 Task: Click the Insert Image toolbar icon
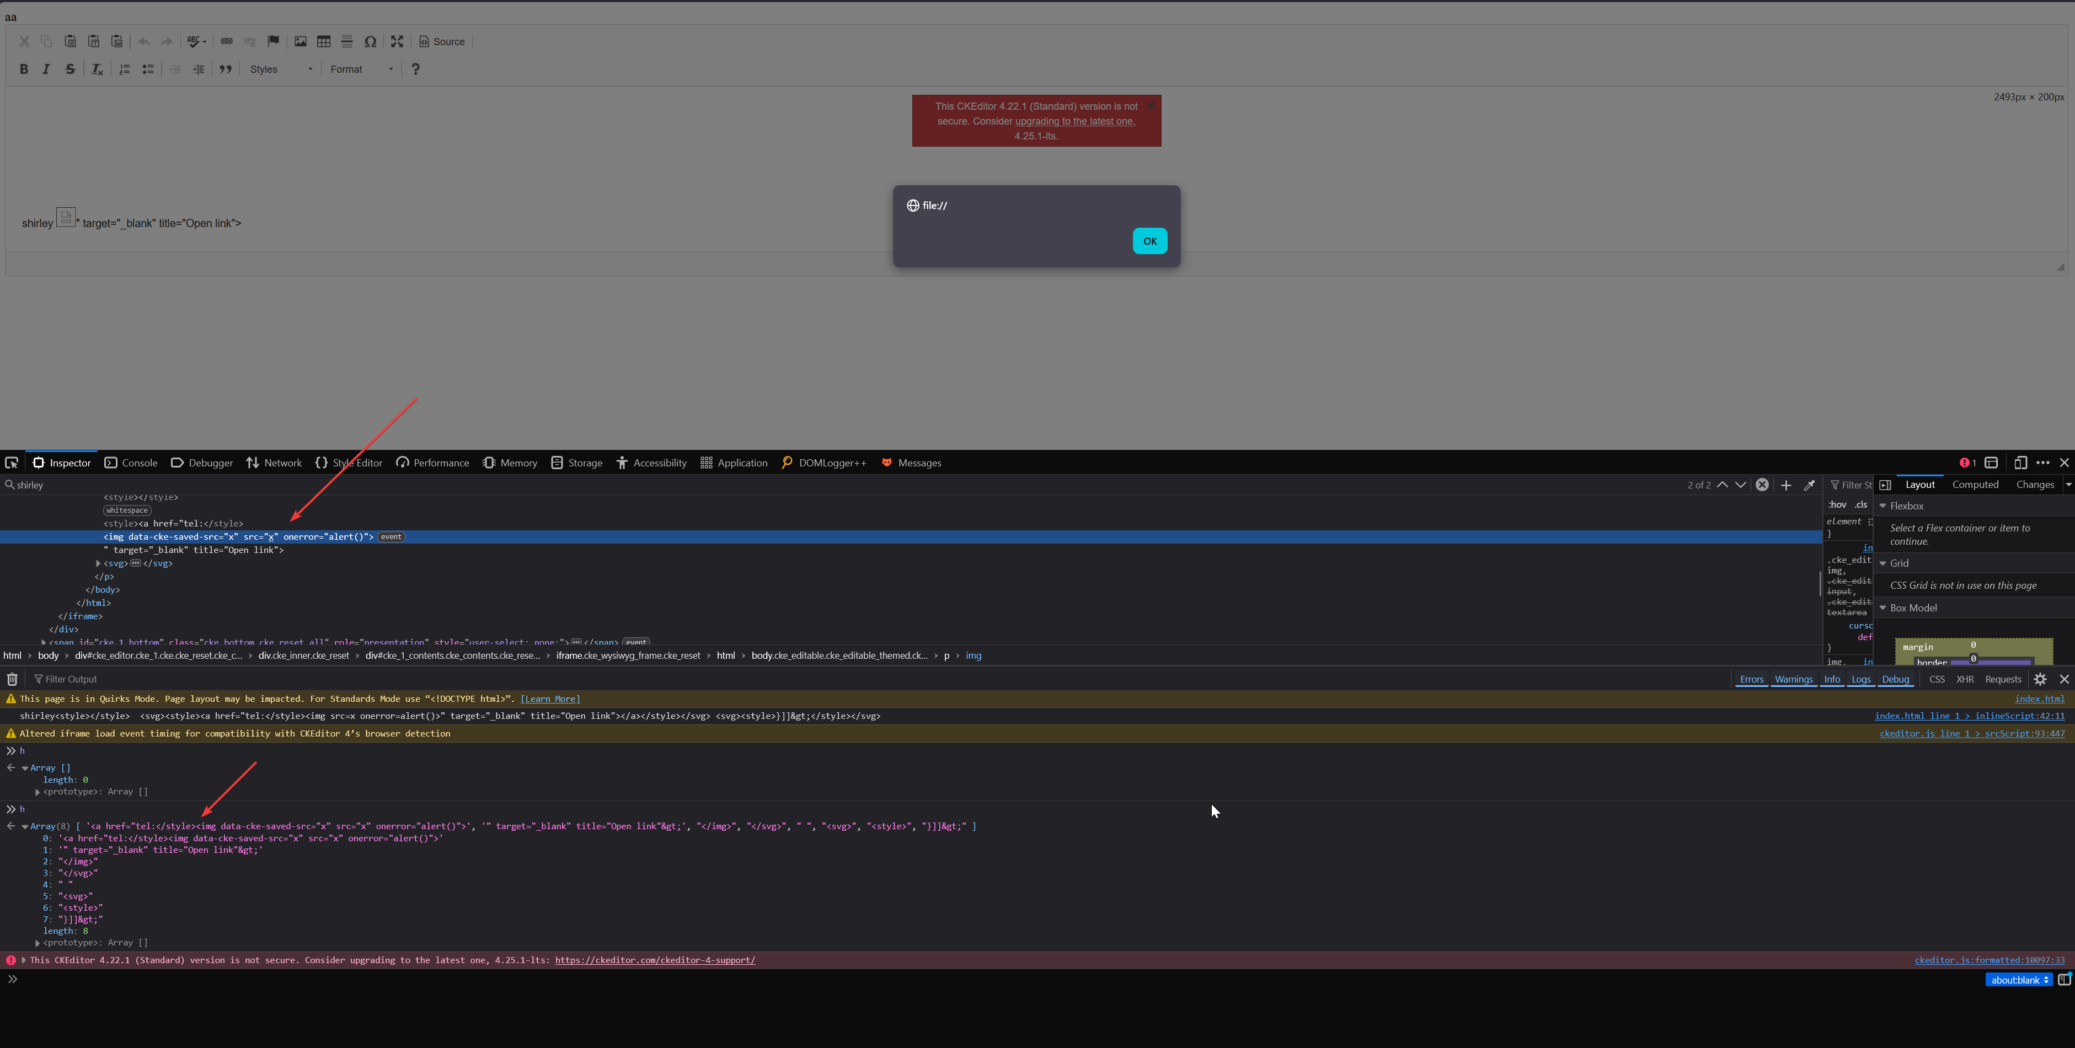(x=301, y=42)
